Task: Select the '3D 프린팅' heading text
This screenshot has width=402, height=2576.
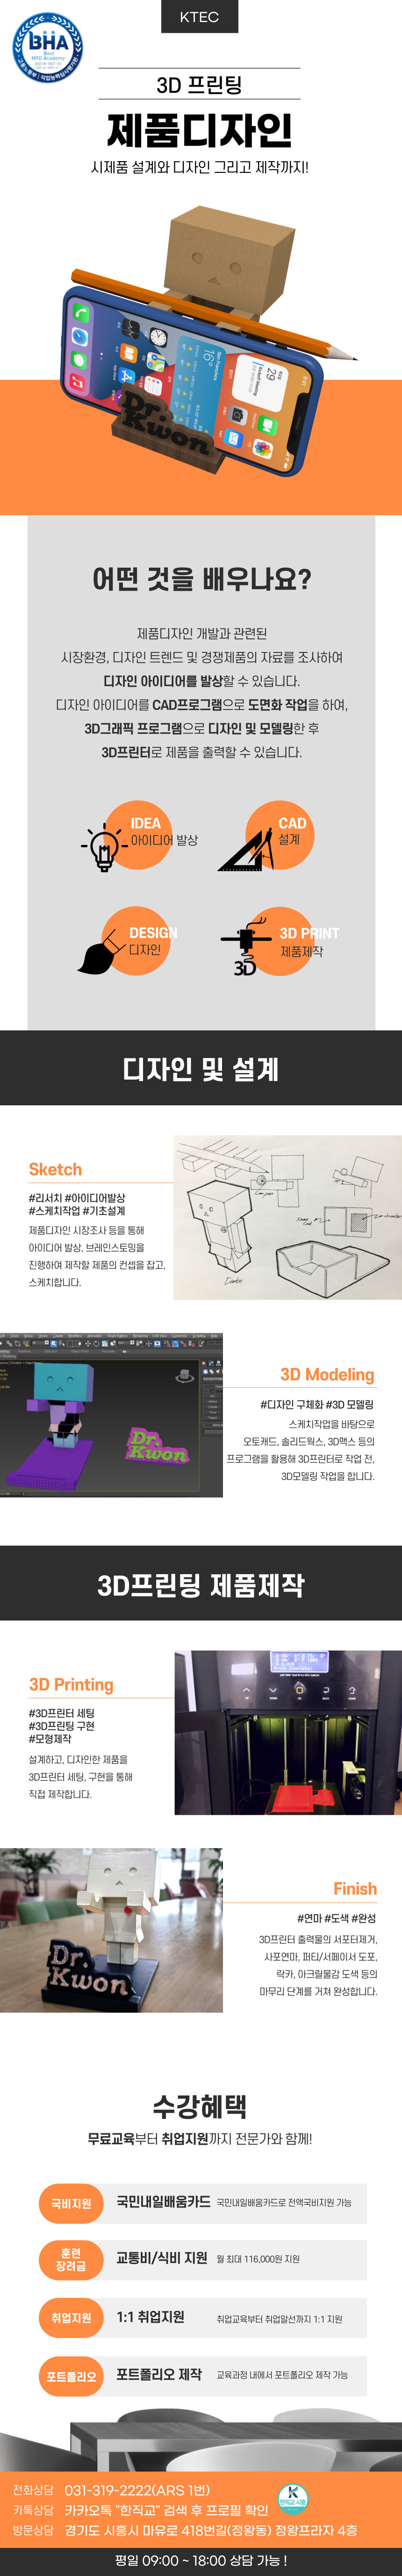Action: click(x=200, y=85)
